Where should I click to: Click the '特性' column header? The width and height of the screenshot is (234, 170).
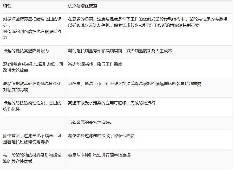click(x=7, y=6)
